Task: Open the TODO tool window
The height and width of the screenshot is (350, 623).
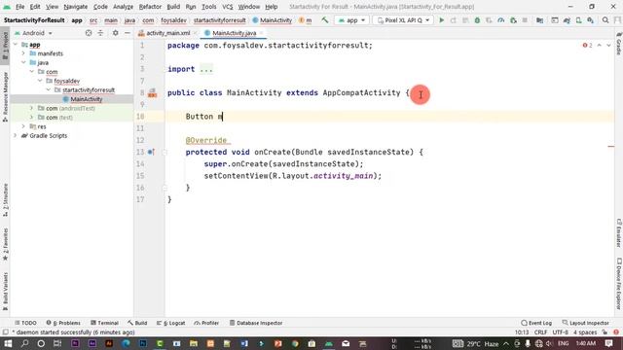Action: click(x=25, y=323)
